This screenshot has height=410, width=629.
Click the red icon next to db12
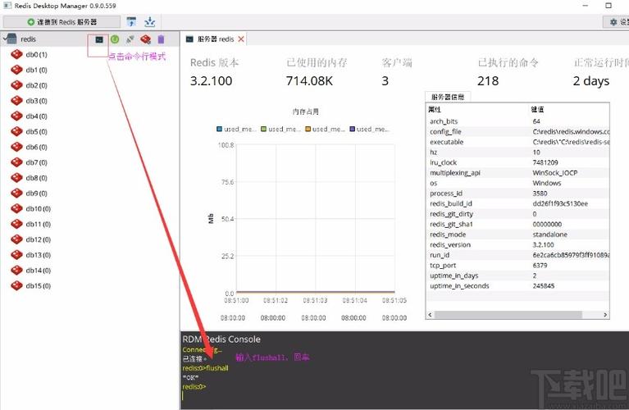pos(16,239)
